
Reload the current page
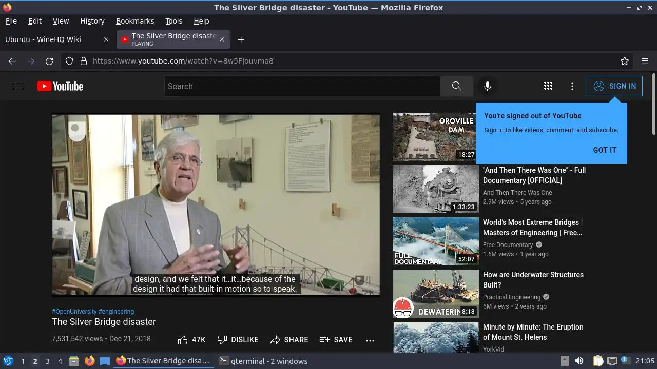tap(49, 61)
